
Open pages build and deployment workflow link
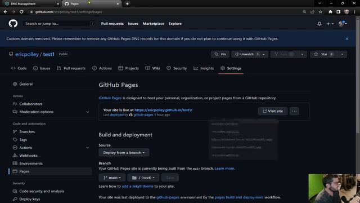[x=239, y=197]
